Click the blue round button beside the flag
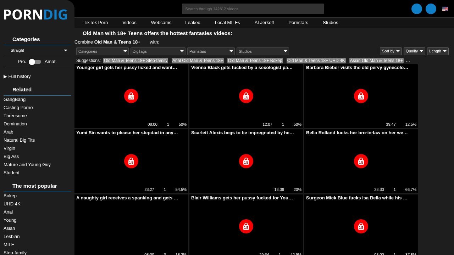Screen dimensions: 454x255 click(x=431, y=9)
